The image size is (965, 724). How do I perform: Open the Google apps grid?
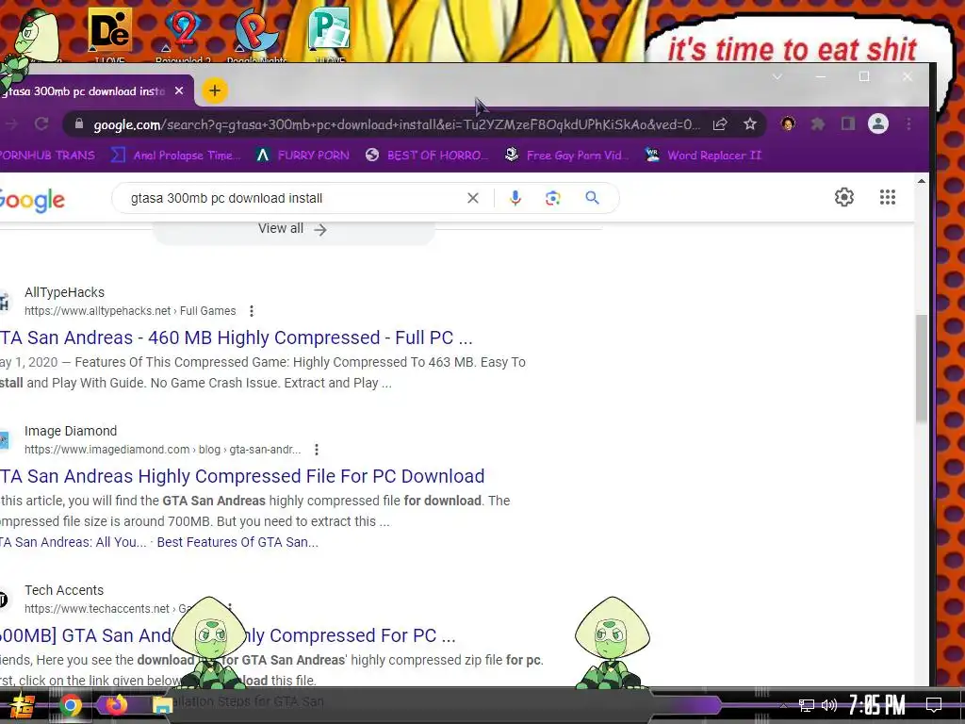coord(888,197)
